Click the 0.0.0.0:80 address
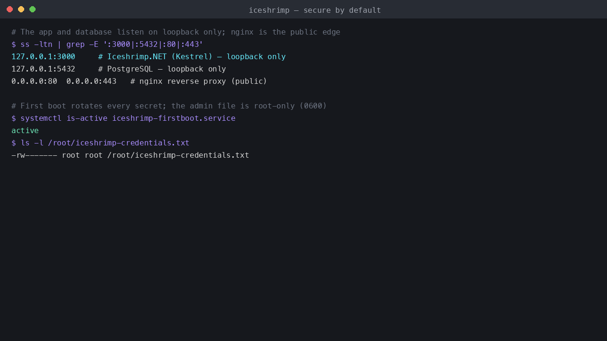This screenshot has width=607, height=341. click(x=34, y=81)
